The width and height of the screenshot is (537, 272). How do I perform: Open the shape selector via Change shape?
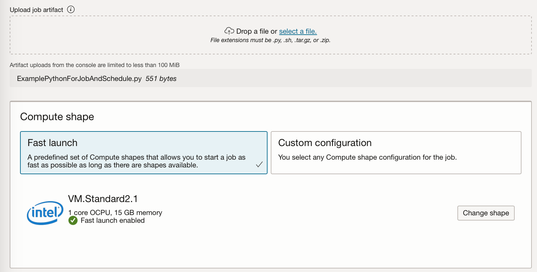point(486,213)
